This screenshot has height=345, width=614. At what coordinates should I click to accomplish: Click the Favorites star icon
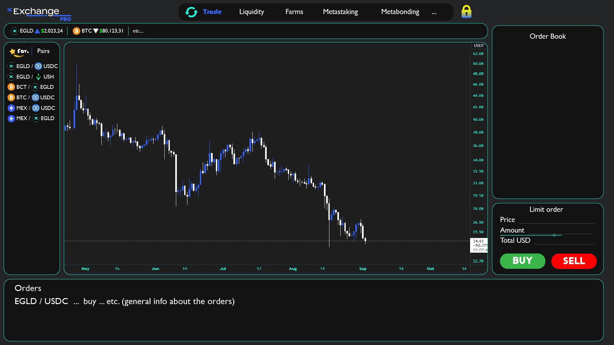(x=12, y=51)
